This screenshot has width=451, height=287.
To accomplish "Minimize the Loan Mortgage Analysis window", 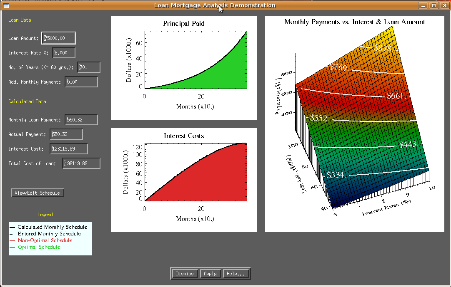I will [423, 5].
